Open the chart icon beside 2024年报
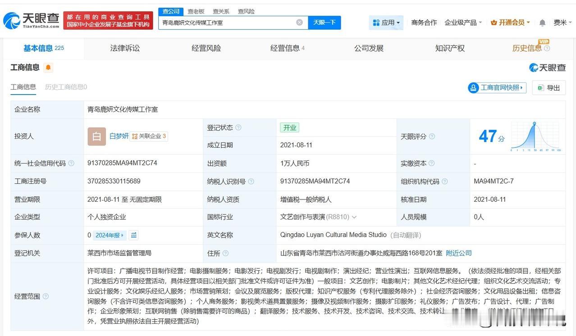The height and width of the screenshot is (336, 576). [133, 235]
